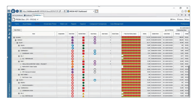Screen dimensions: 196x104
Task: Open the new tab button beside AVEVA tab
Action: 97,11
